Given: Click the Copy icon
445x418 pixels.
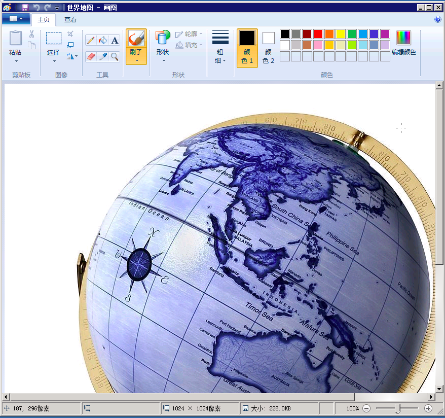Looking at the screenshot, I should pyautogui.click(x=31, y=45).
